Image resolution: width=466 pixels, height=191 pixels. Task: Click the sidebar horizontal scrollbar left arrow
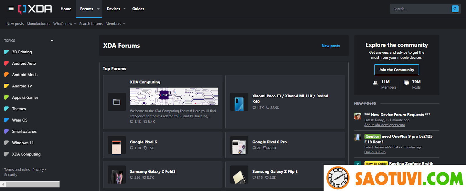pyautogui.click(x=3, y=184)
